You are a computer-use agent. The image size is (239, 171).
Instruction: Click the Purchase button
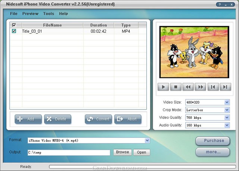(x=212, y=141)
